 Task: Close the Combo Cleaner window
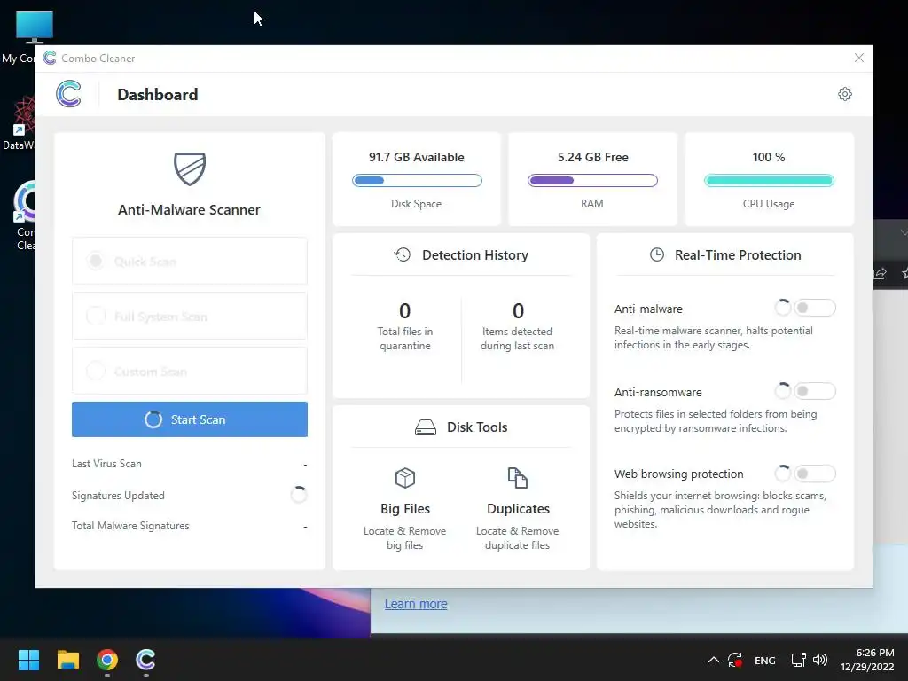(858, 58)
